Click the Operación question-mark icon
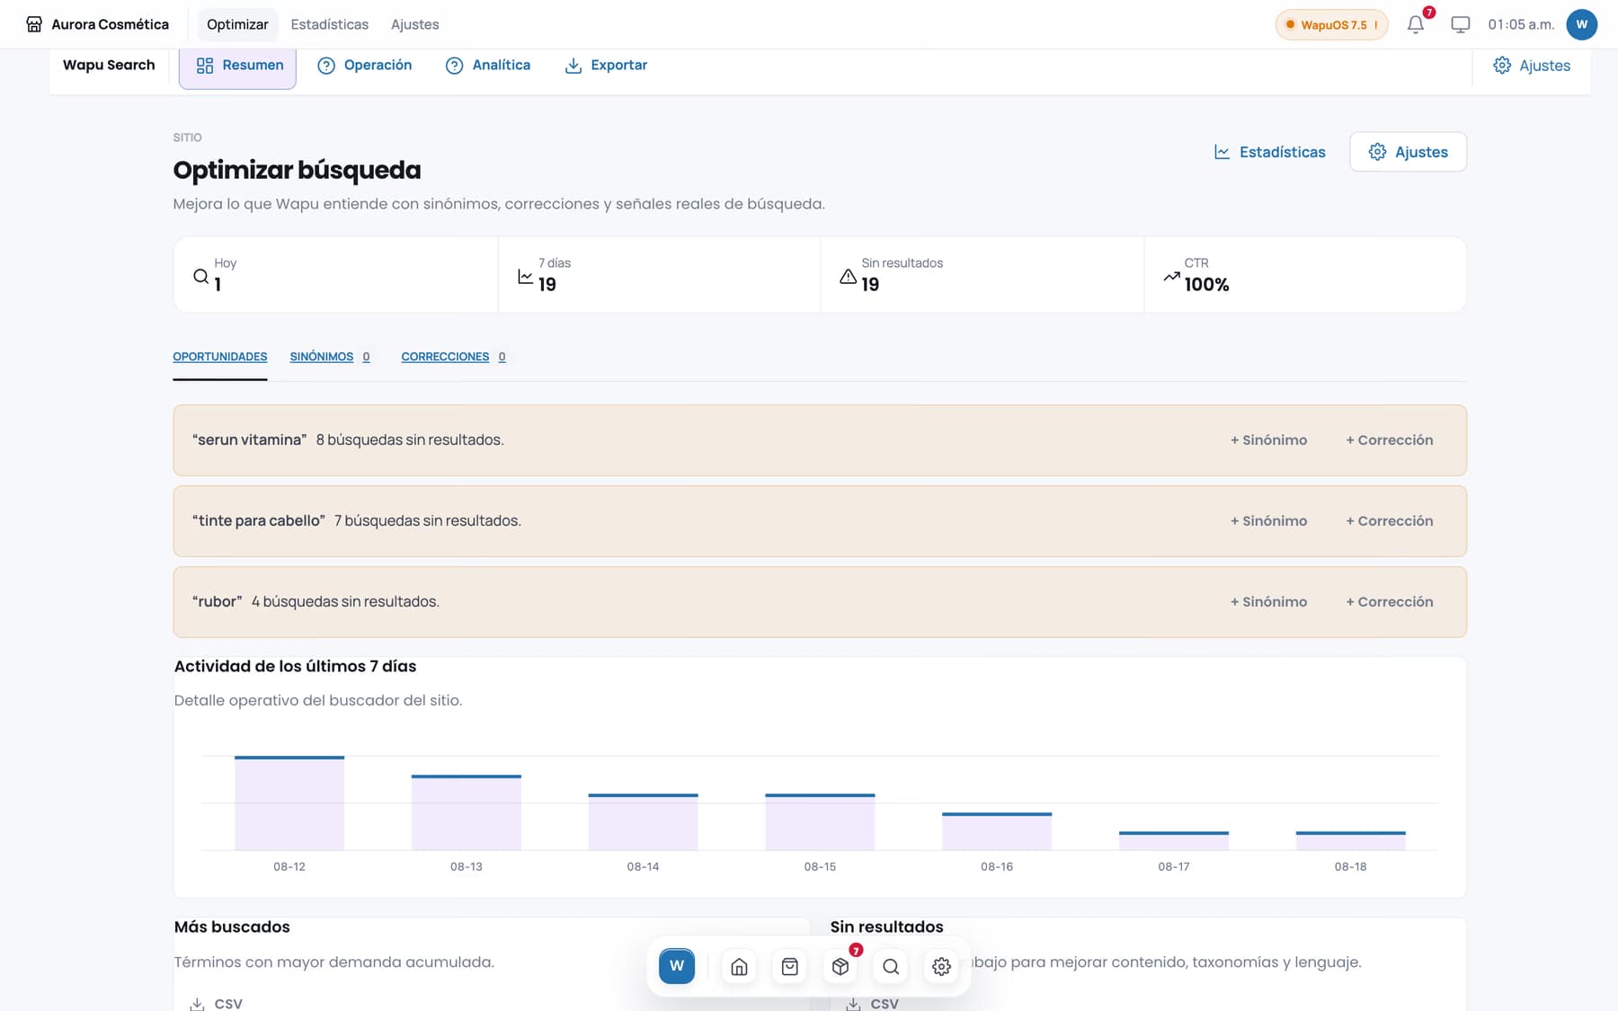 point(326,66)
